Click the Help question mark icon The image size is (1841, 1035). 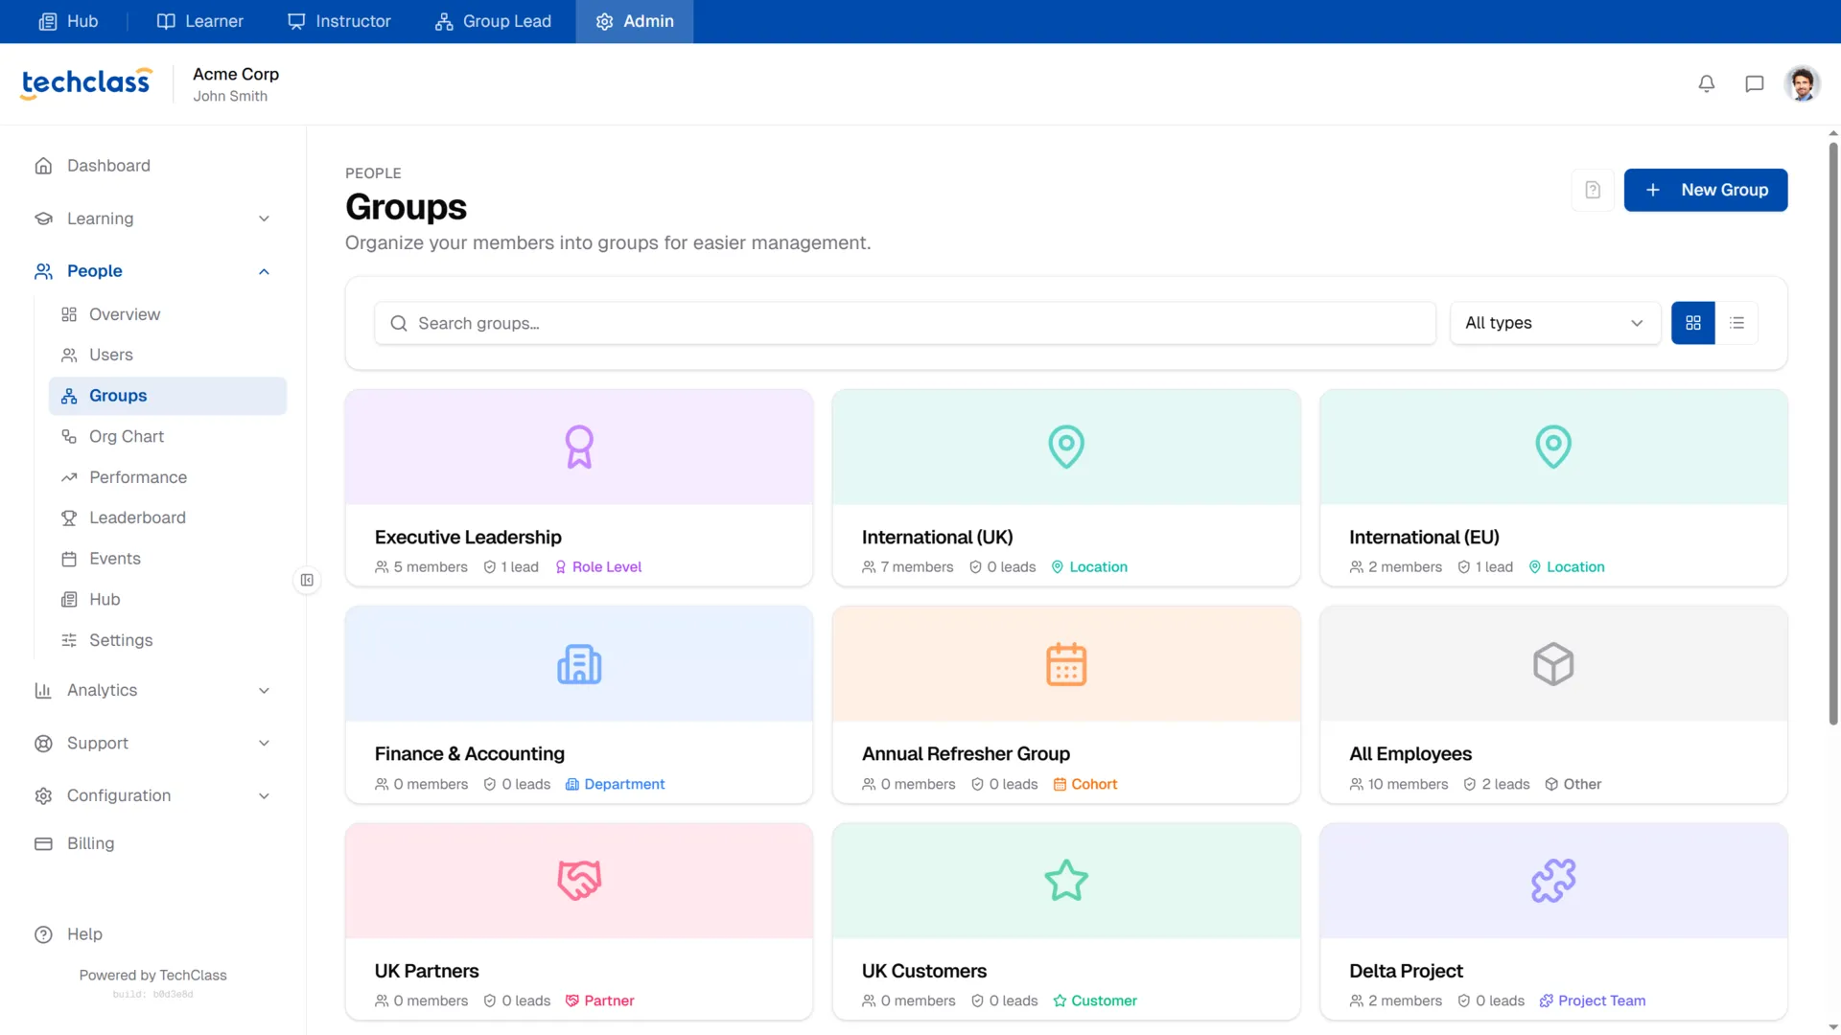[43, 935]
